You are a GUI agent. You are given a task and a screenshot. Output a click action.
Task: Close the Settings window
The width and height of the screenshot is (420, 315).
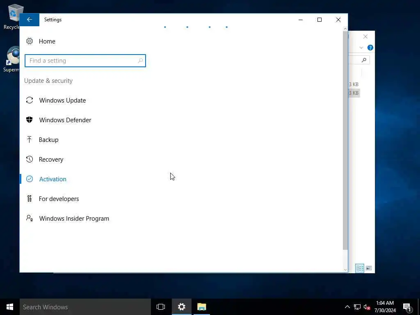(338, 20)
